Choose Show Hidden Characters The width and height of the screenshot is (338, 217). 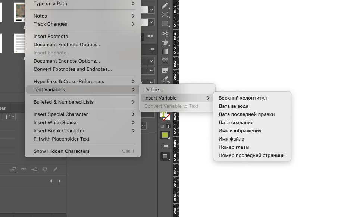click(83, 151)
